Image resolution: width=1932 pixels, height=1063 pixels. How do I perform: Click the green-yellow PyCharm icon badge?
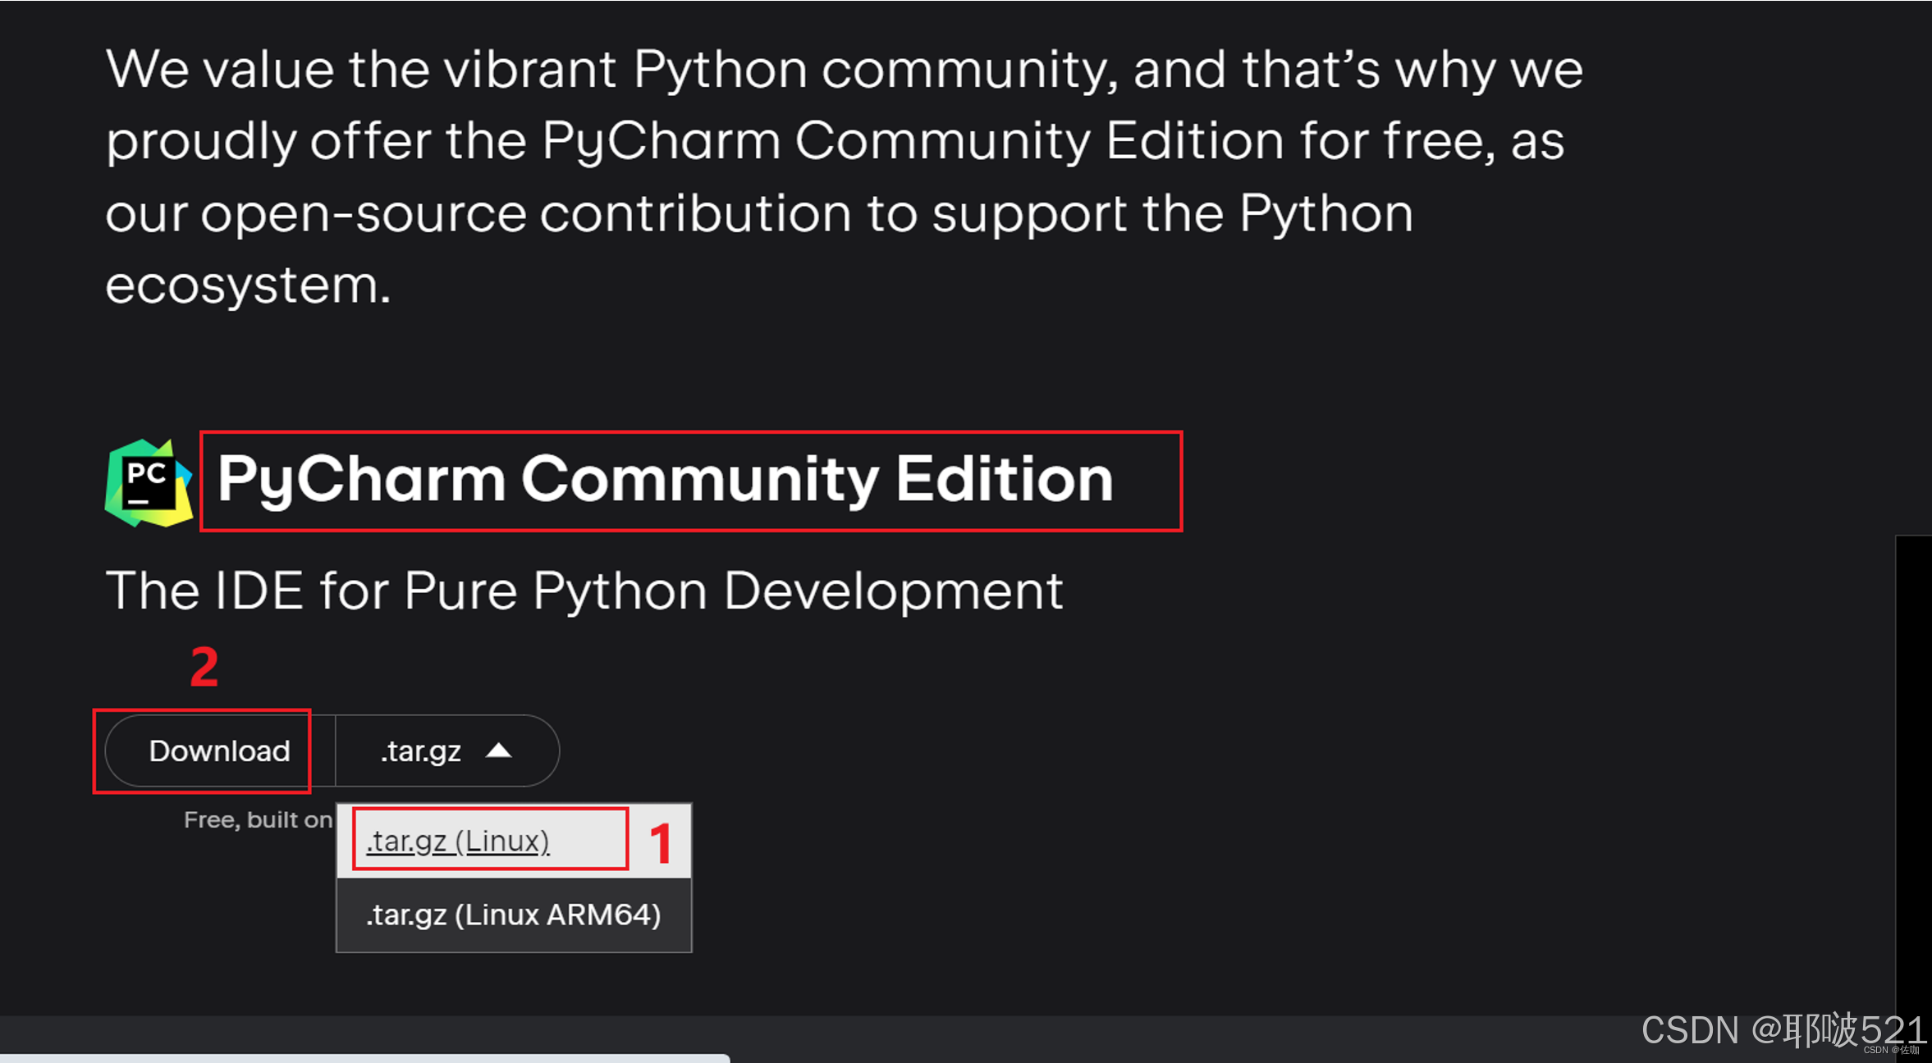(148, 481)
